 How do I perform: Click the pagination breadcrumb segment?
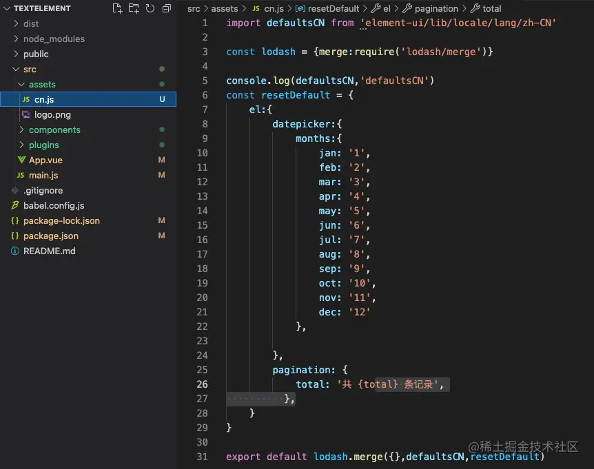click(x=436, y=8)
